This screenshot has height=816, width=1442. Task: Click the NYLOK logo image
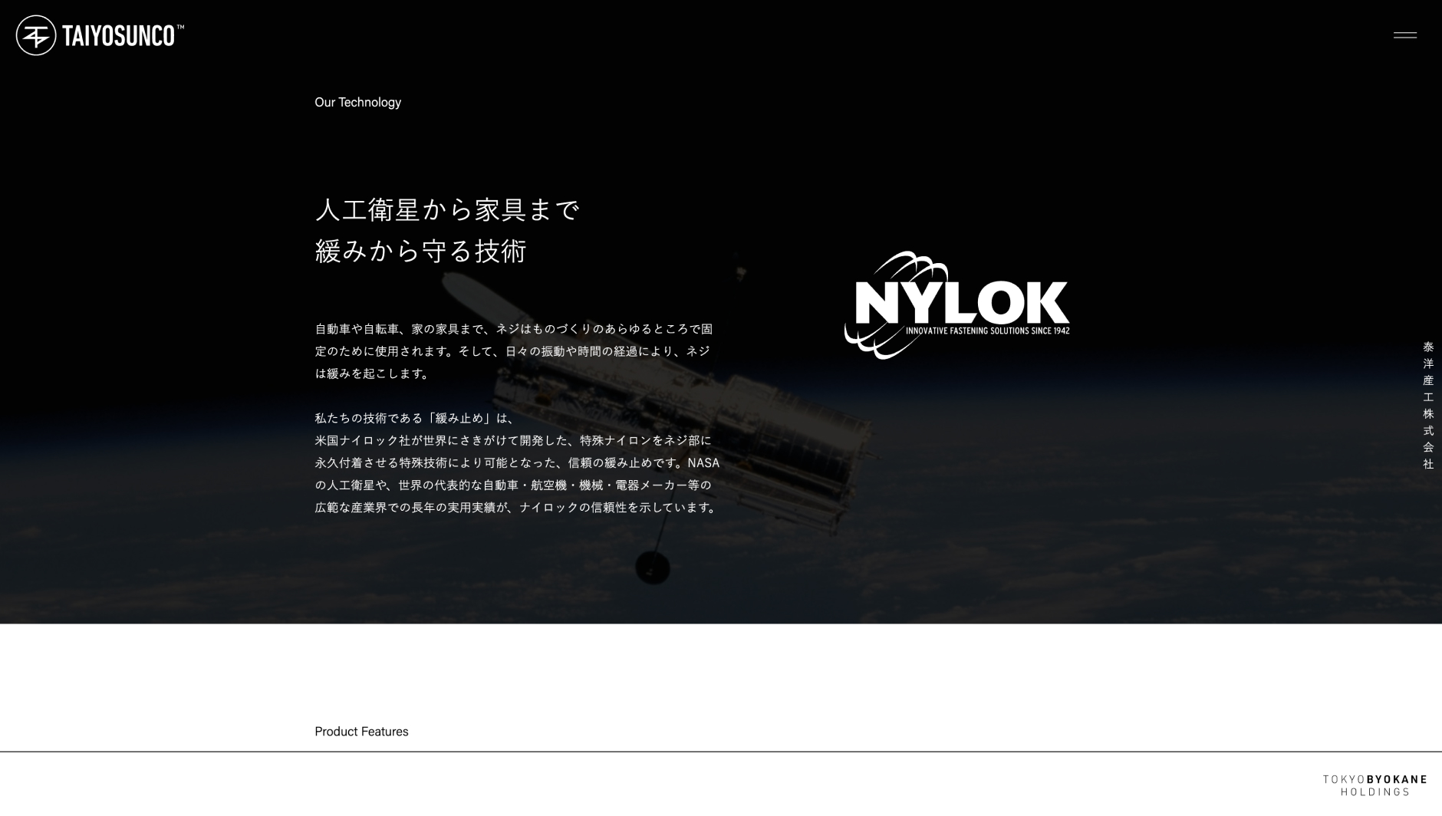[x=956, y=305]
